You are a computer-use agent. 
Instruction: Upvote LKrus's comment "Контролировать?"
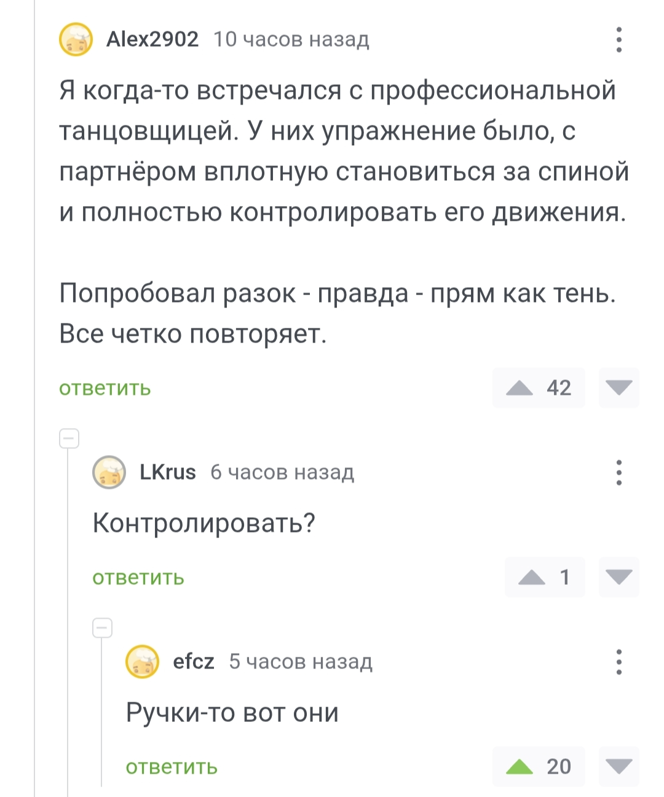point(532,577)
